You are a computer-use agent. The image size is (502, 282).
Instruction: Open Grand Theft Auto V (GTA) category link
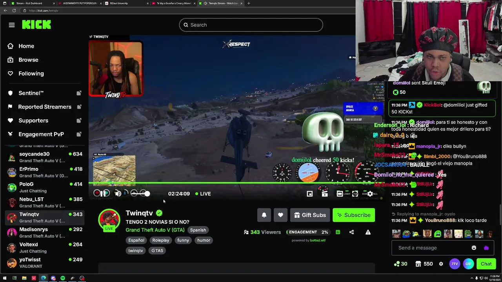click(155, 230)
